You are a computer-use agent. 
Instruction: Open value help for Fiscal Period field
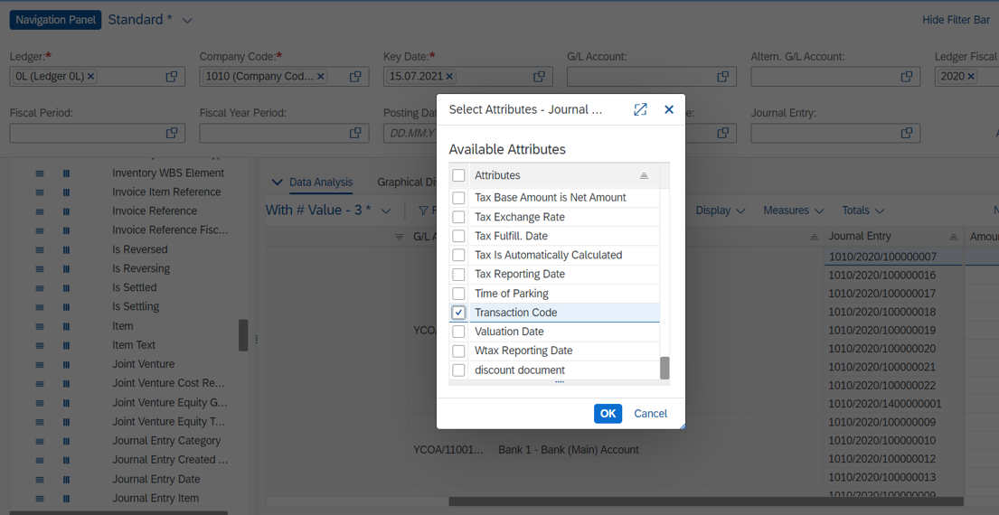[x=172, y=133]
